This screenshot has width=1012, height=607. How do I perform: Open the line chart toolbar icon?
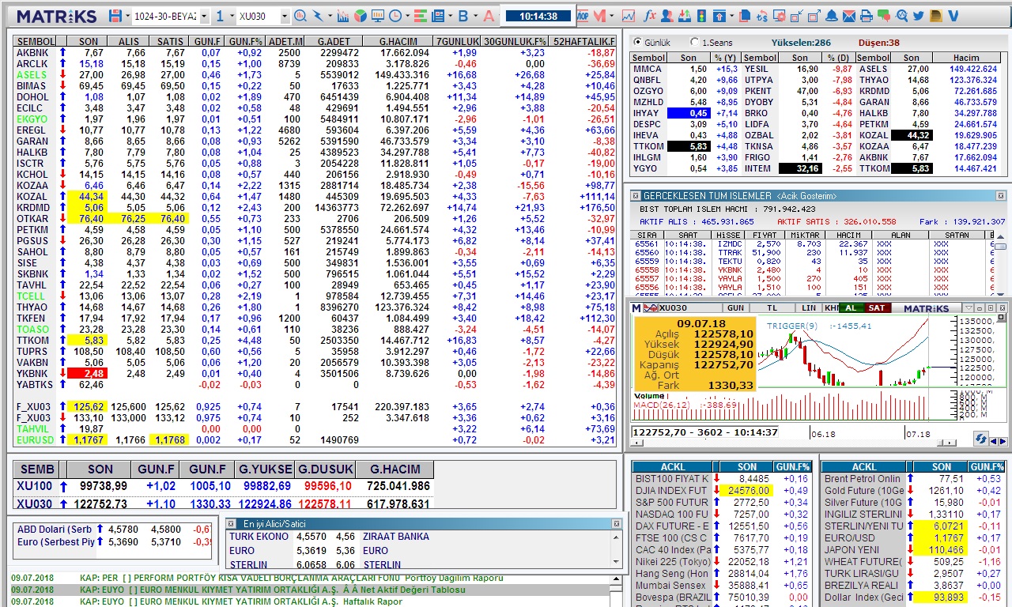click(x=629, y=16)
